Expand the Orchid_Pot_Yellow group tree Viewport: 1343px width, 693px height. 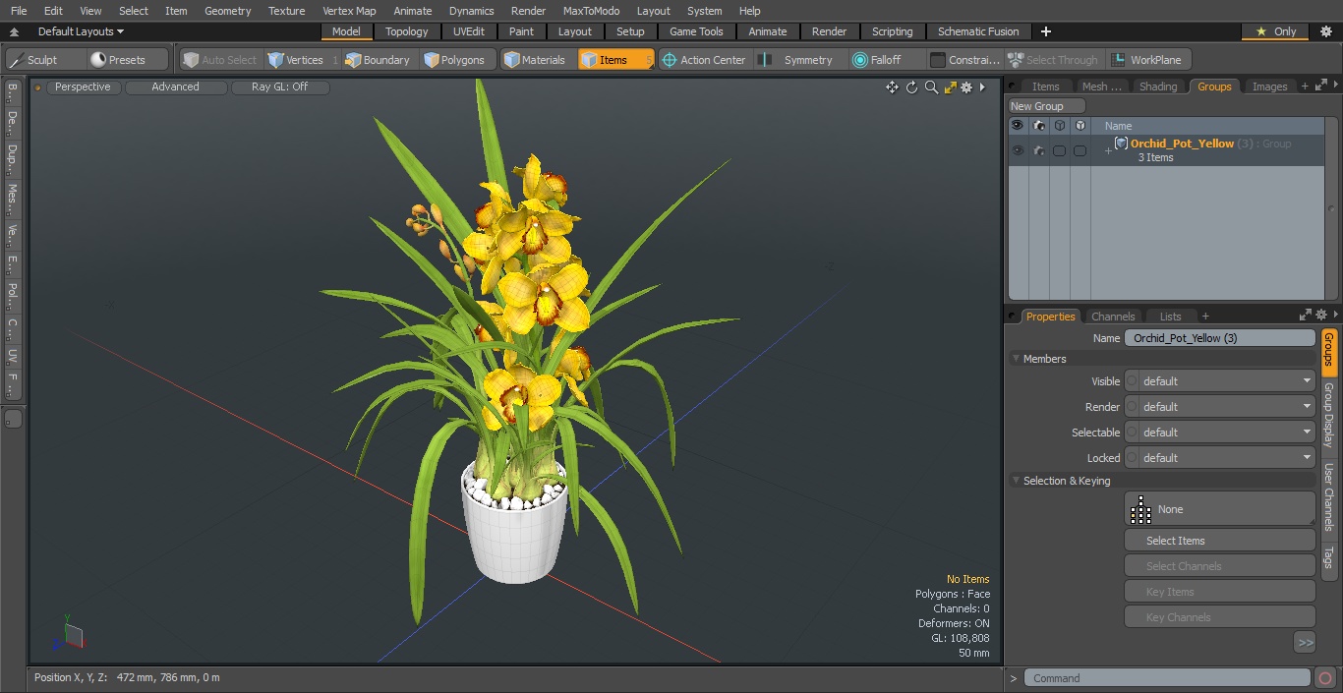click(x=1108, y=150)
